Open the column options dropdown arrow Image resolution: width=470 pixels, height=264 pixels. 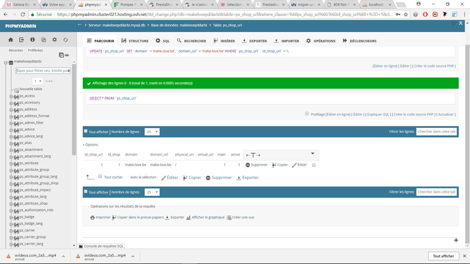(313, 154)
